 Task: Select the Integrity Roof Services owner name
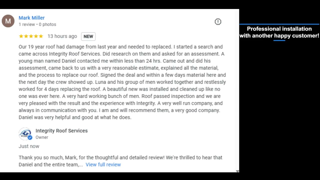[x=61, y=131]
